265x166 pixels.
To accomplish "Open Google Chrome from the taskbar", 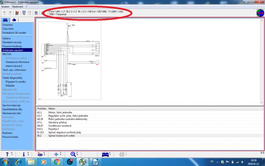I will click(57, 162).
